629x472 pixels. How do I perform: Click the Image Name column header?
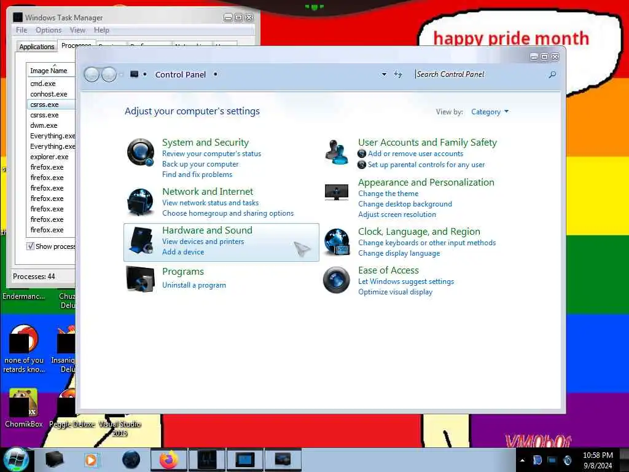52,70
